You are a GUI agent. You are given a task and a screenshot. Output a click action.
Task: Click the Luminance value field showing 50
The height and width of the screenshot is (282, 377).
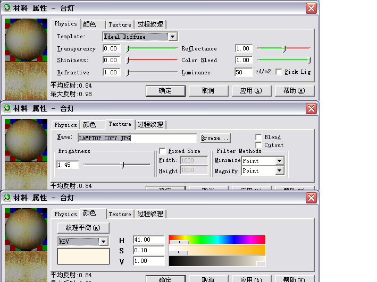pyautogui.click(x=244, y=72)
